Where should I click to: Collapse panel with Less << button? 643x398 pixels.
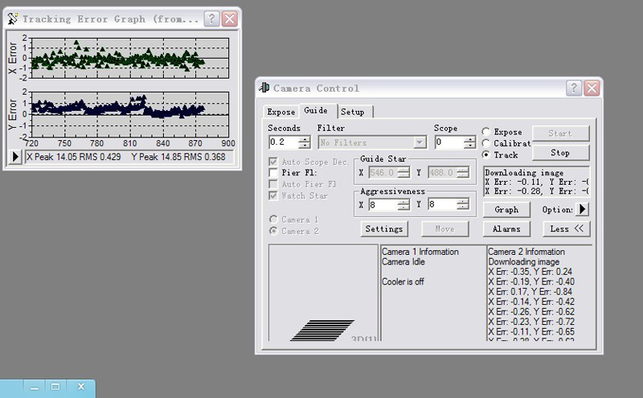pyautogui.click(x=567, y=229)
